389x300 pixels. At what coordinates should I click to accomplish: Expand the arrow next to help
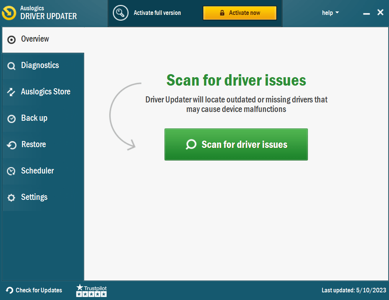click(337, 12)
